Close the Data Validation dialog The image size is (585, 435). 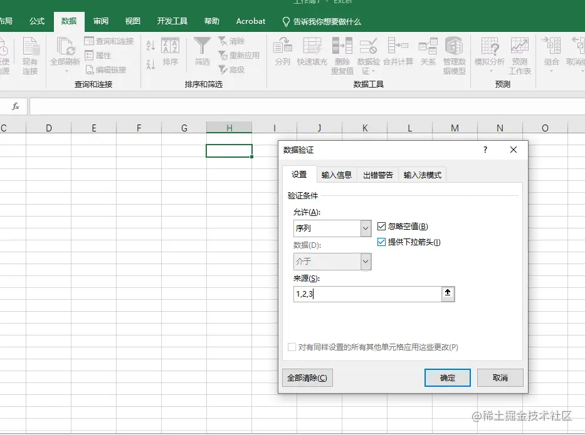[x=514, y=150]
